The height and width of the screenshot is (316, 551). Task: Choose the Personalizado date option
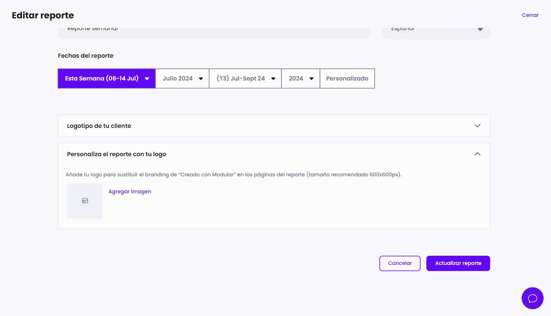pos(347,78)
